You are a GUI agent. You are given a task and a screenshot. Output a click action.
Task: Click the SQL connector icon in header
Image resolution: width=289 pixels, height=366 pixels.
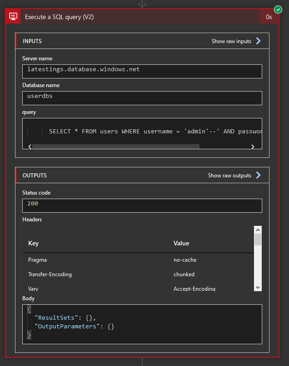(14, 17)
